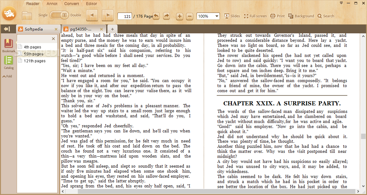Toggle Single/Double page view switch
This screenshot has width=367, height=195.
point(59,15)
